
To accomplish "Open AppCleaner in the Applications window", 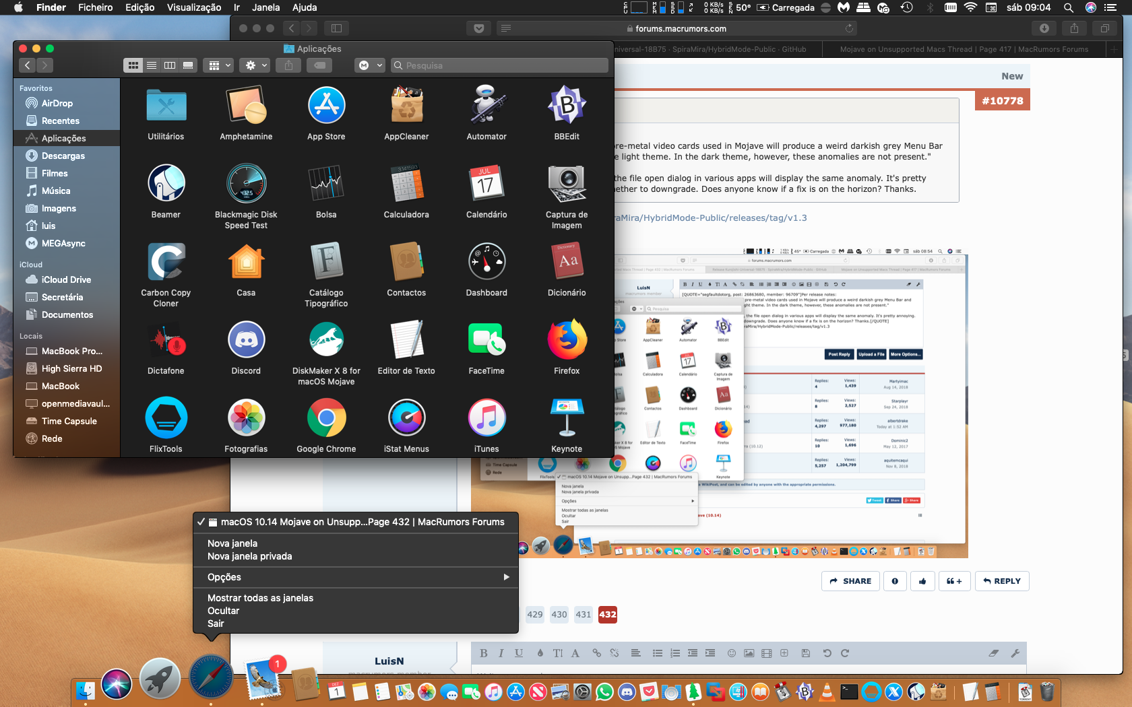I will point(406,106).
